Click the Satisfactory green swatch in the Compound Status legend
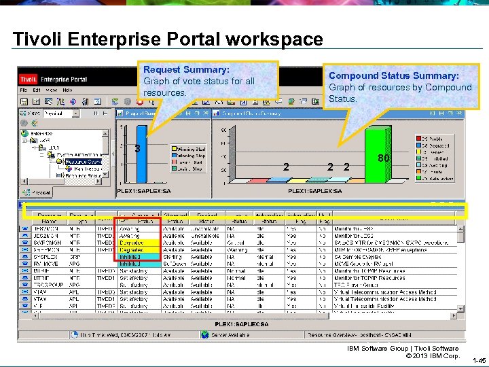Image resolution: width=489 pixels, height=367 pixels. tap(419, 178)
